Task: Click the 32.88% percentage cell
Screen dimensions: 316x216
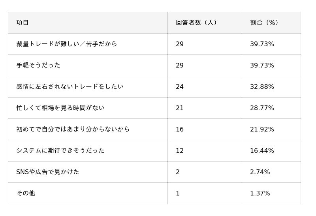Action: 262,86
